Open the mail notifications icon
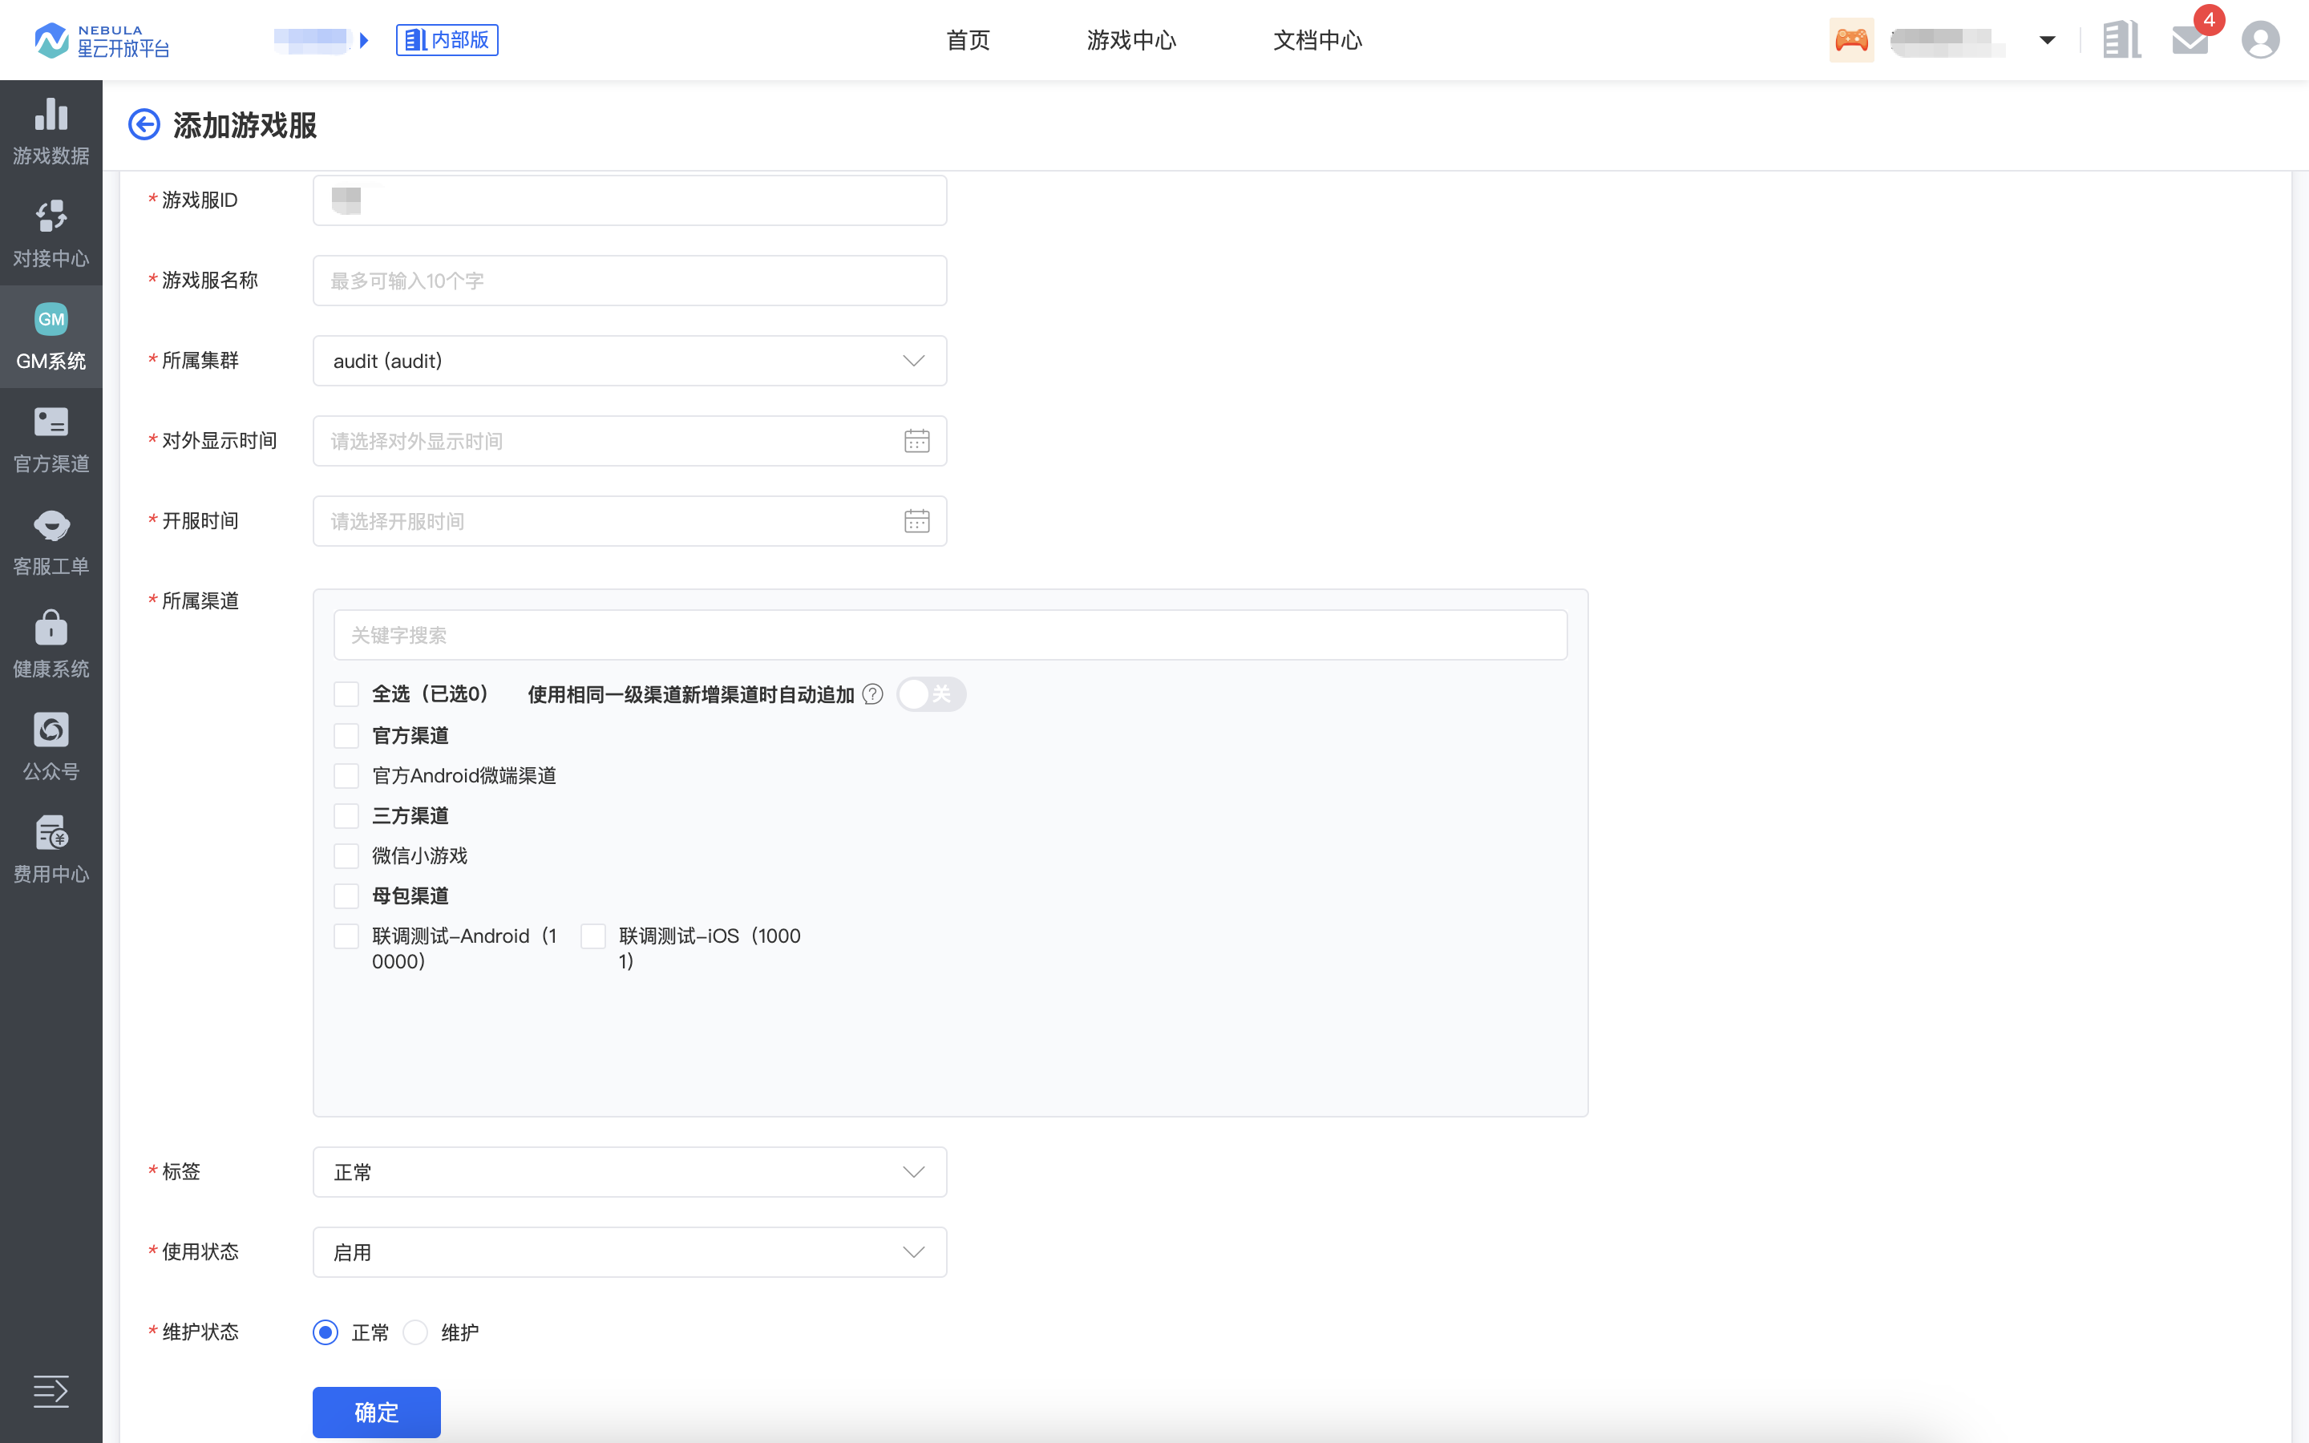Image resolution: width=2309 pixels, height=1443 pixels. (2190, 40)
